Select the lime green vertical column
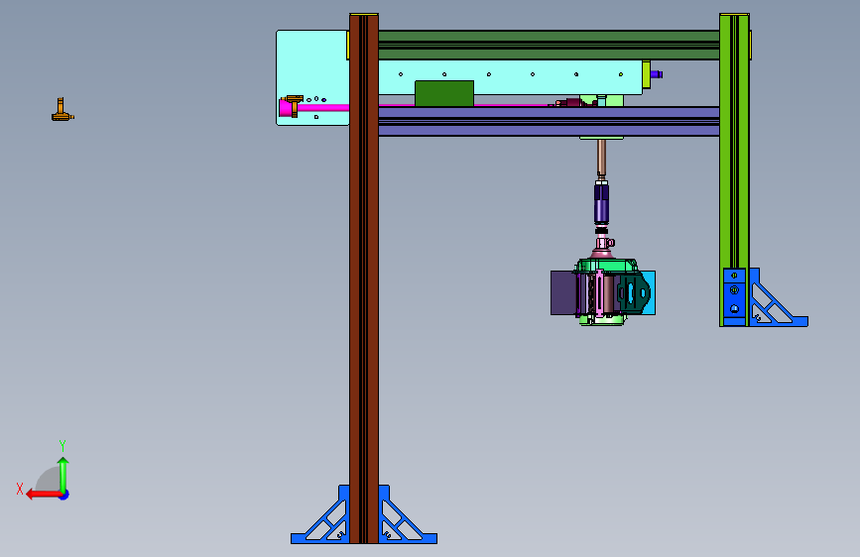Image resolution: width=860 pixels, height=557 pixels. [734, 169]
